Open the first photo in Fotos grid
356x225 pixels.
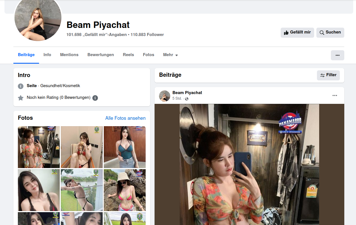(x=39, y=147)
